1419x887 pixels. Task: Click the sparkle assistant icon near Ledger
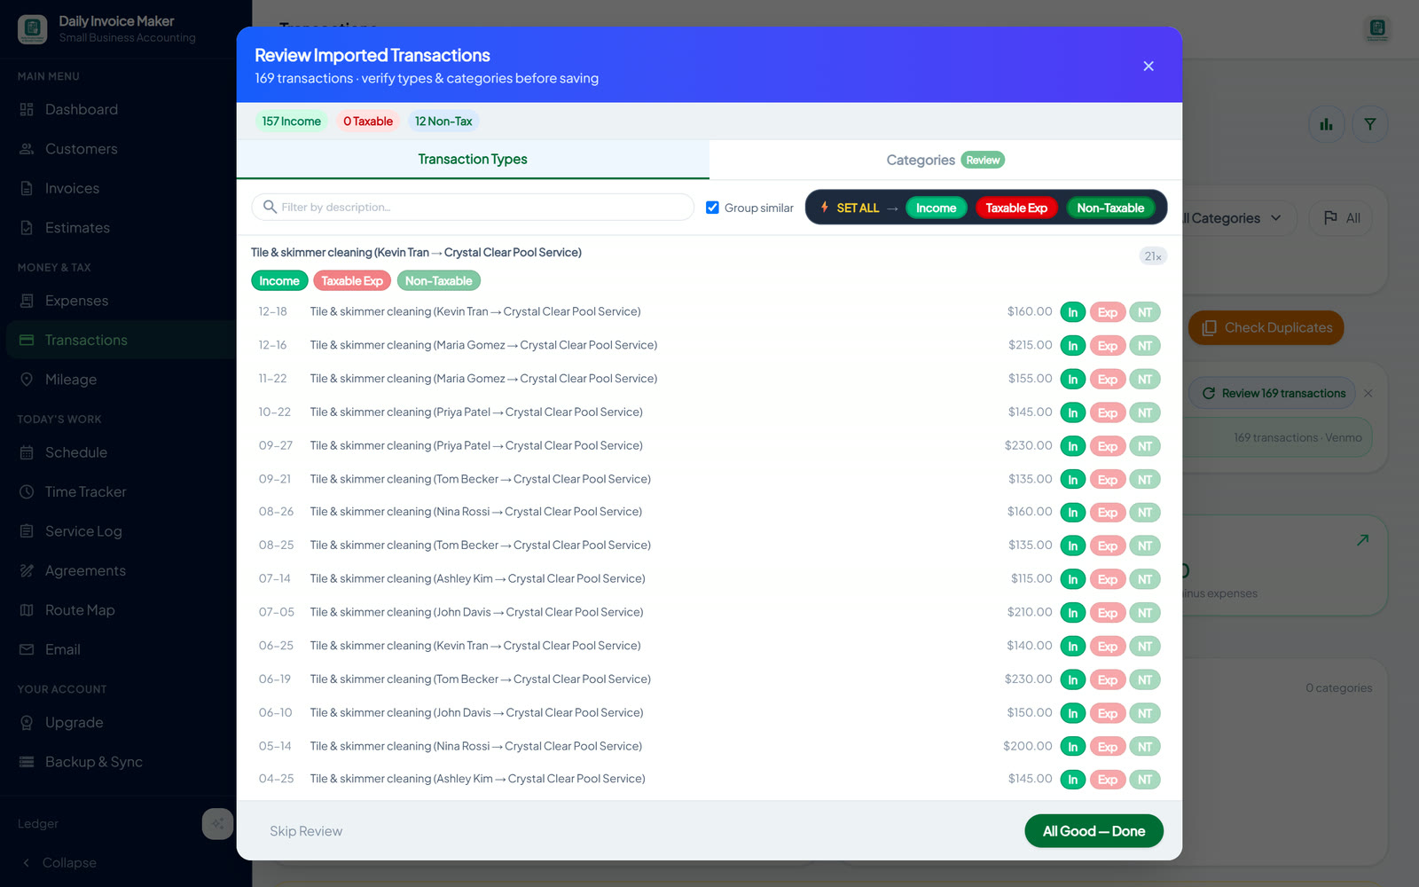pos(217,824)
